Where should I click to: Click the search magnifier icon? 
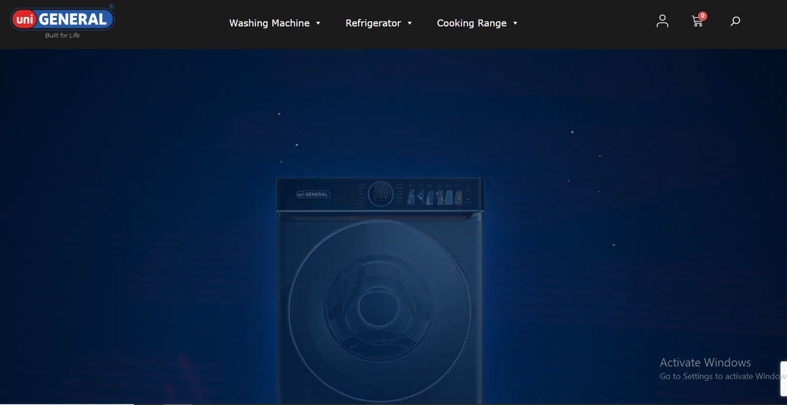coord(735,21)
